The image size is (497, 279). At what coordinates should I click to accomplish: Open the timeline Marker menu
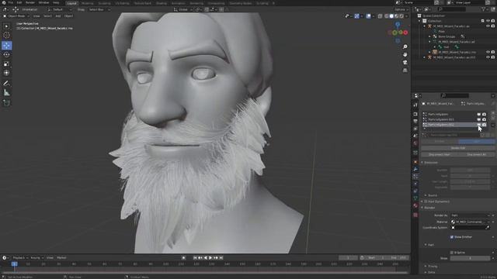[61, 258]
